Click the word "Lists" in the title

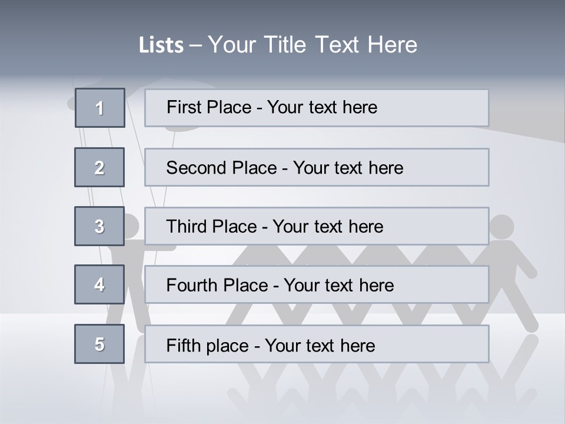pyautogui.click(x=161, y=45)
